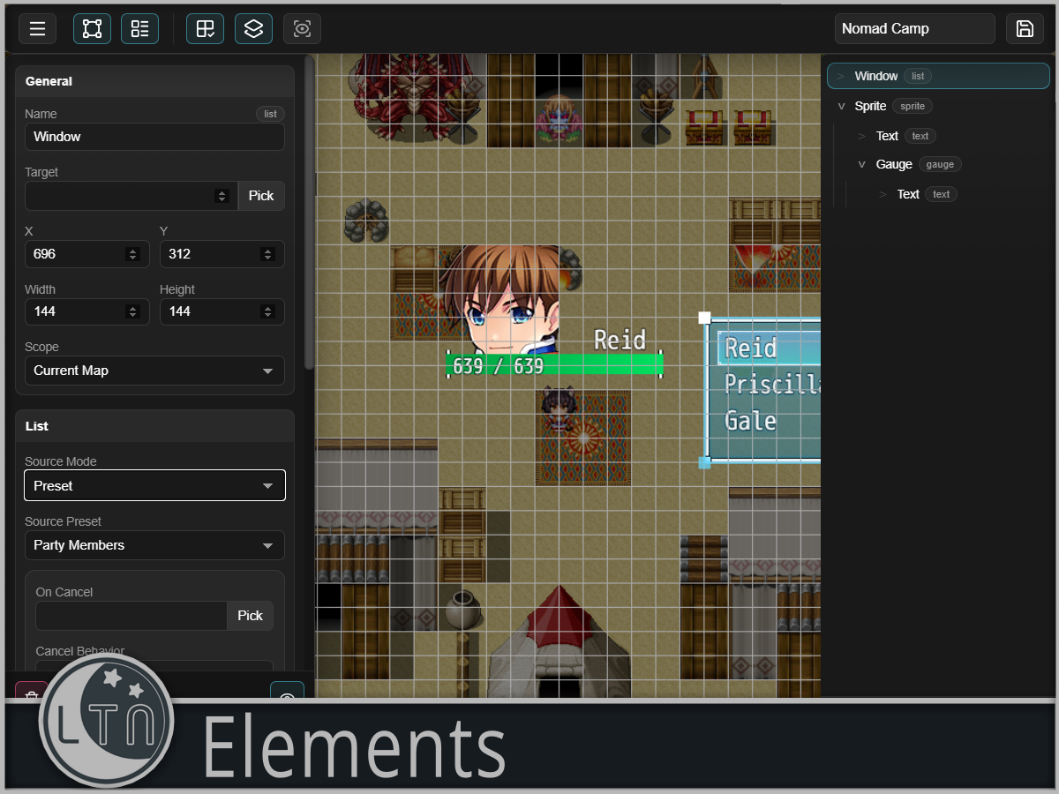Click the List section header
The height and width of the screenshot is (794, 1059).
tap(154, 426)
